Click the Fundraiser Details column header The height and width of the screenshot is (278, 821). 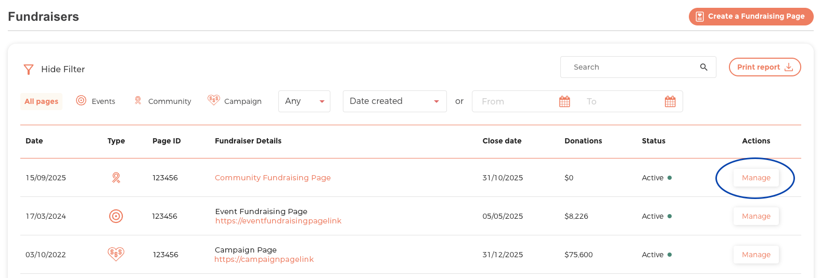click(248, 141)
